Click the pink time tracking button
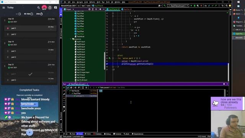Viewport: 245px width, 138px height. point(44,8)
